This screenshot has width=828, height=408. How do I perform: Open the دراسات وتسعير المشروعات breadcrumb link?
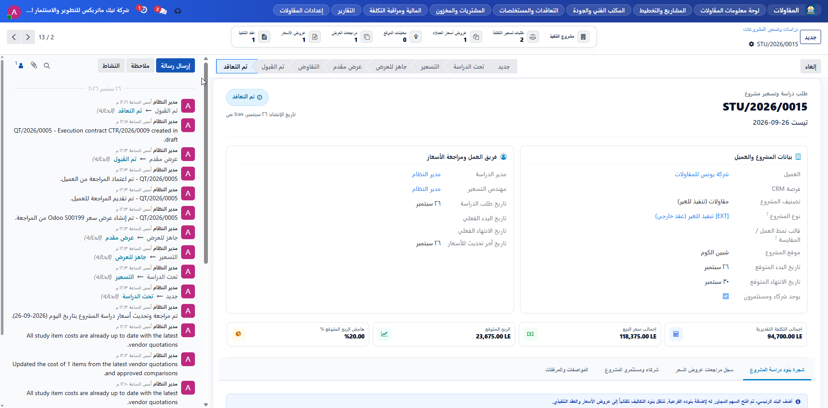click(x=771, y=29)
